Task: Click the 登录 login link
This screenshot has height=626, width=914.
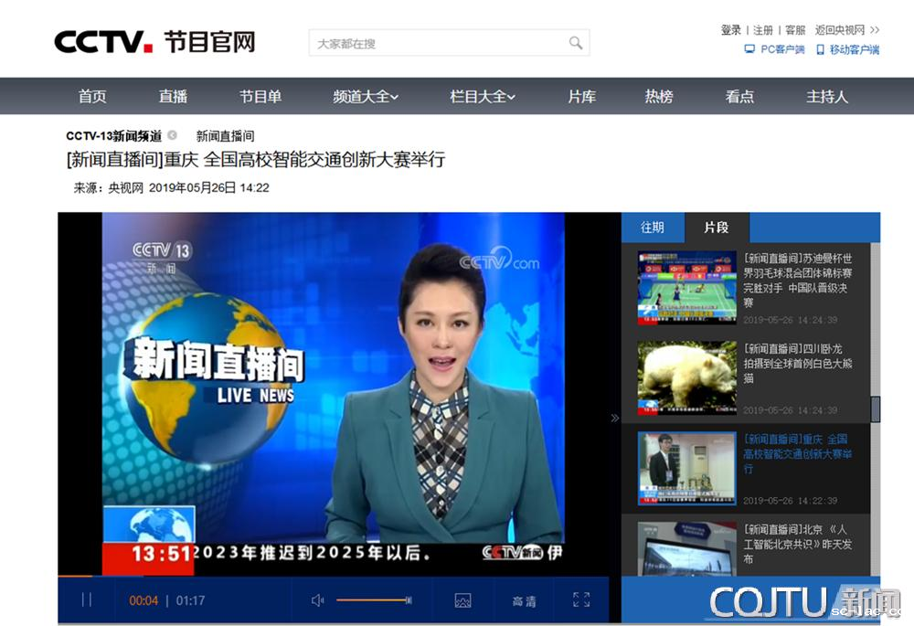Action: coord(731,30)
